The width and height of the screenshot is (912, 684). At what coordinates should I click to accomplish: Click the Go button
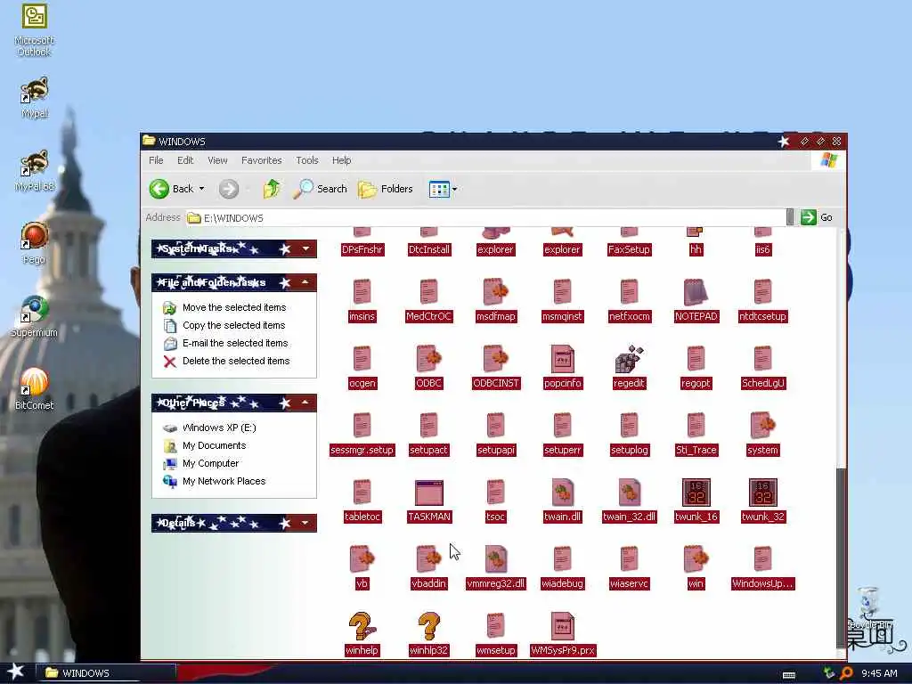click(817, 217)
